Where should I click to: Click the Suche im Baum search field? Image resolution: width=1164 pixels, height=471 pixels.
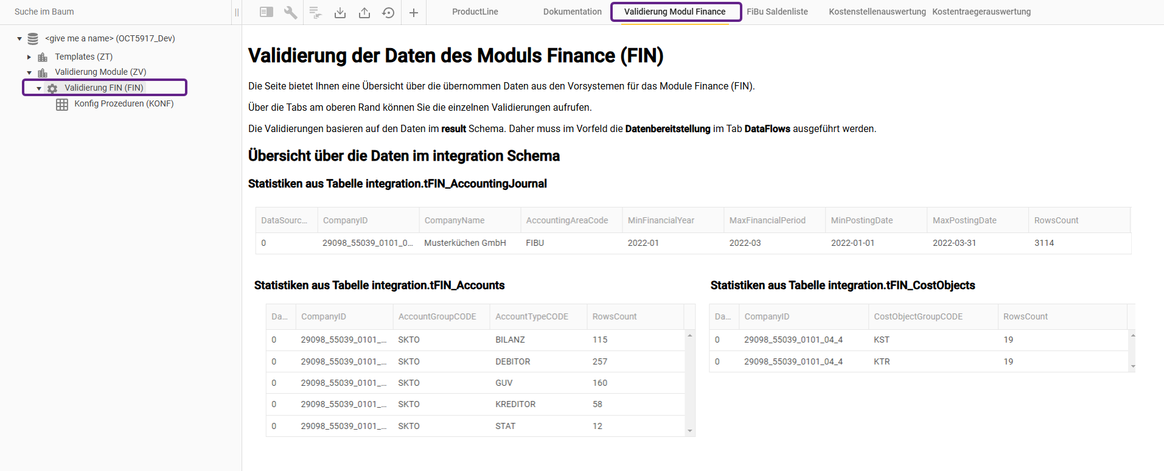(116, 12)
